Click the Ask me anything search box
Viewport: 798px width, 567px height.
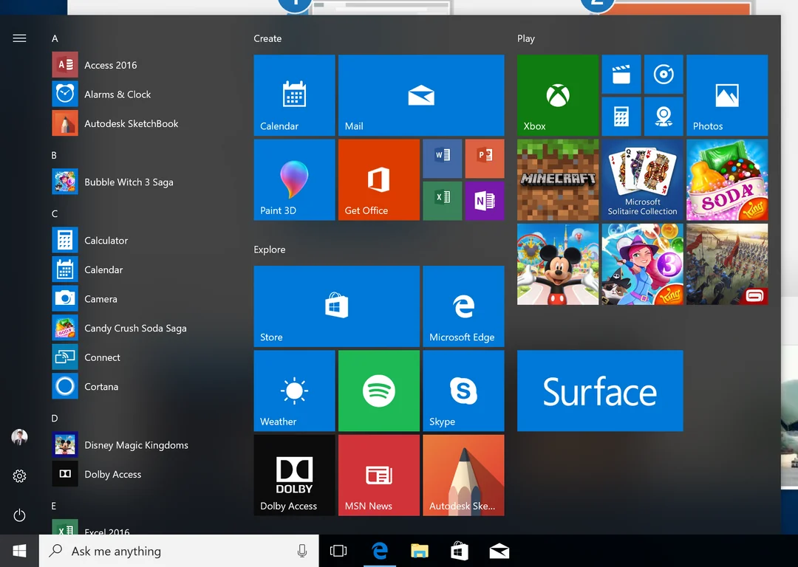(177, 551)
